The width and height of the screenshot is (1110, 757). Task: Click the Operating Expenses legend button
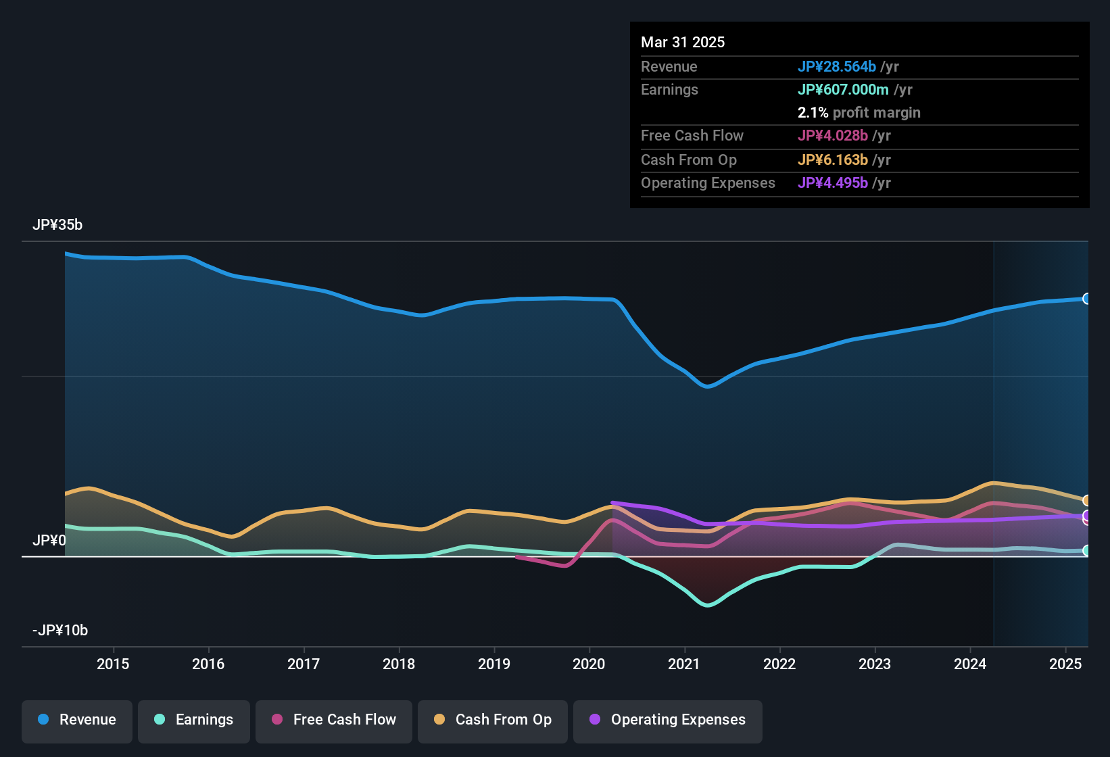(x=667, y=720)
